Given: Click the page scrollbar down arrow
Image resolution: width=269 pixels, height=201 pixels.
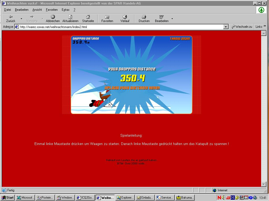Looking at the screenshot, I should coord(264,184).
